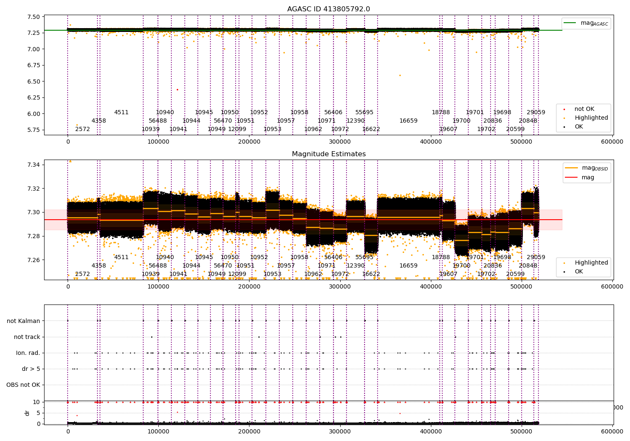Screen dimensions: 630x441
Task: Click the 7.32 y-axis tick label
Action: (x=33, y=189)
